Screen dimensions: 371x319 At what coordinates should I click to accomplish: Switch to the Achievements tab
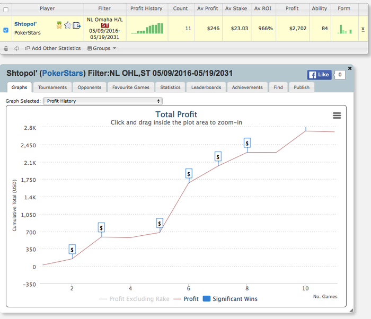tap(248, 87)
